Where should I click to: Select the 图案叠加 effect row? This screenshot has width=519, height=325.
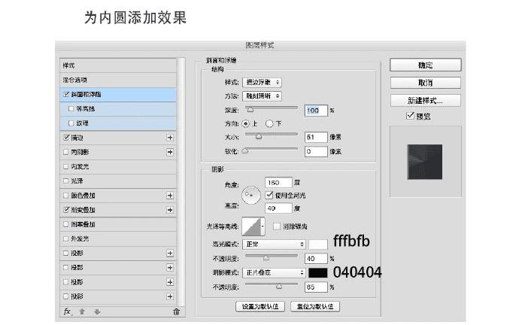(x=118, y=224)
